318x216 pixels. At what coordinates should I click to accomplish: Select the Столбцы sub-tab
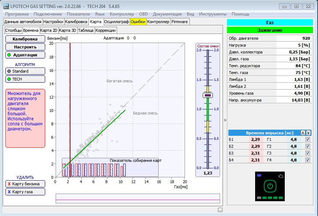coord(13,30)
